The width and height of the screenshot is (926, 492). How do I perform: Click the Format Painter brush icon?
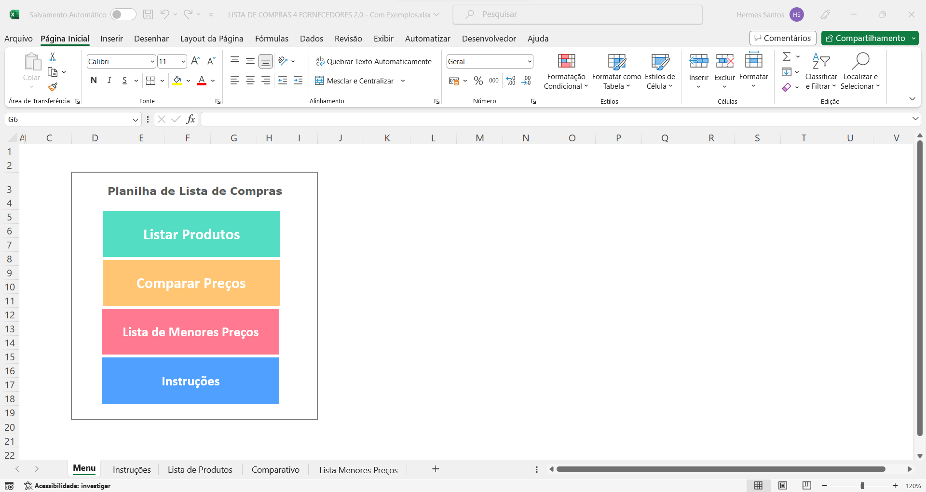point(53,87)
